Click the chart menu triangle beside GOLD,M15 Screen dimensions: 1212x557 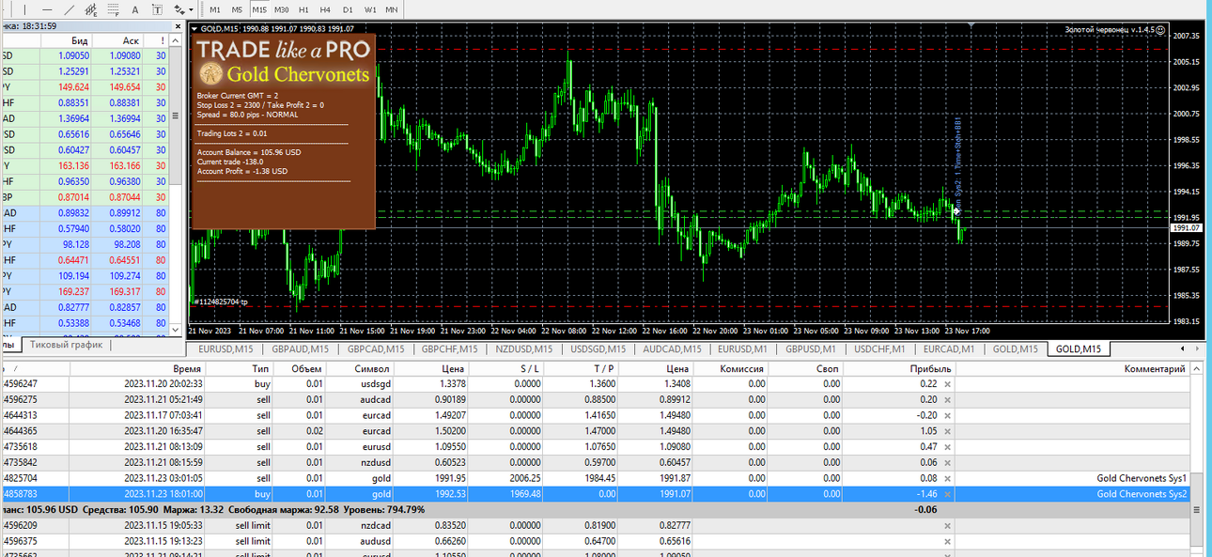point(194,29)
